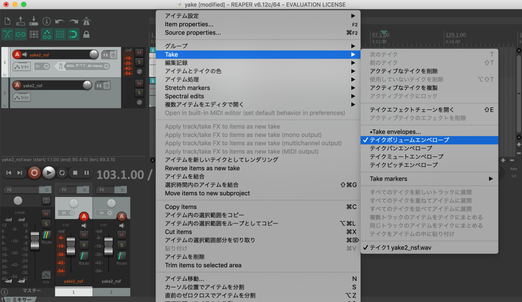522x302 pixels.
Task: Expand the Spectral edits submenu
Action: point(258,96)
